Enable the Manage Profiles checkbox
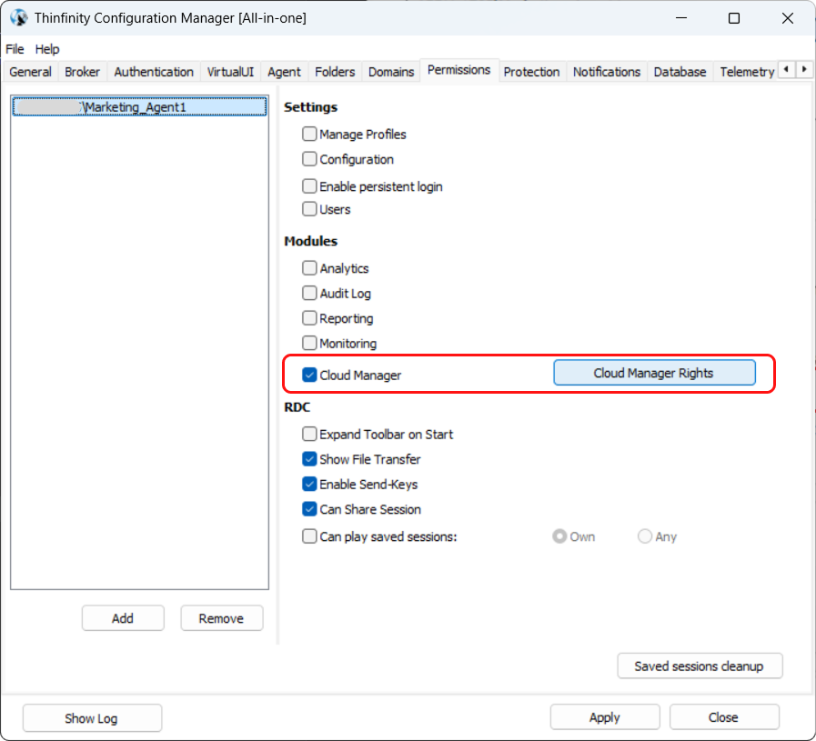This screenshot has height=741, width=816. [x=309, y=134]
